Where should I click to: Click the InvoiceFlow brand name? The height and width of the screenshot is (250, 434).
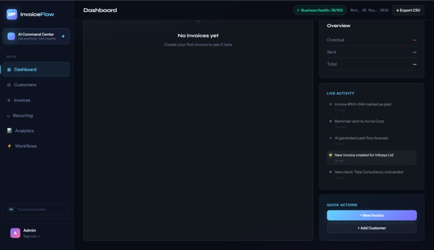(x=37, y=15)
